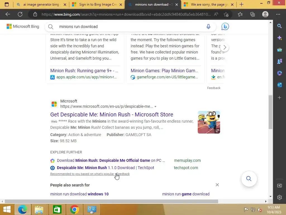Open the Minion Rush thumbnail image

pos(209,122)
